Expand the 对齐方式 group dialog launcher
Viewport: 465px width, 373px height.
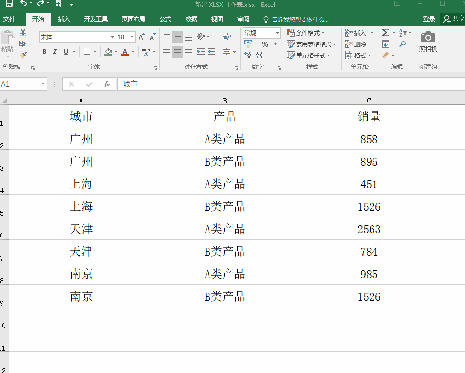click(236, 68)
